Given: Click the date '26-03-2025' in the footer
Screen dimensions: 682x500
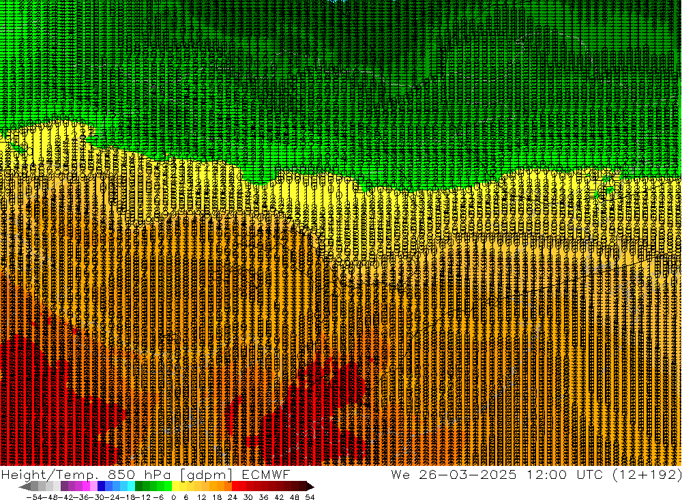Looking at the screenshot, I should (468, 475).
